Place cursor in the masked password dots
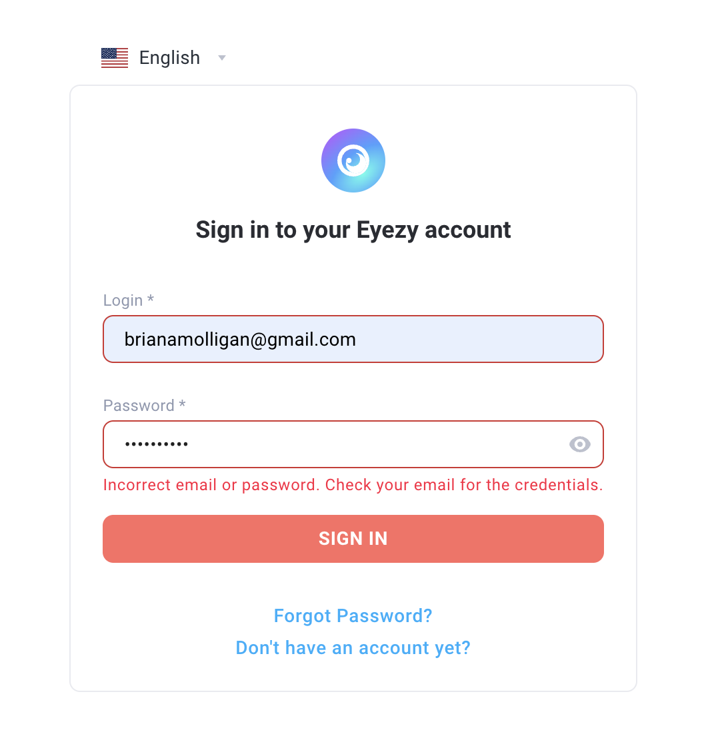Image resolution: width=712 pixels, height=730 pixels. pos(156,444)
